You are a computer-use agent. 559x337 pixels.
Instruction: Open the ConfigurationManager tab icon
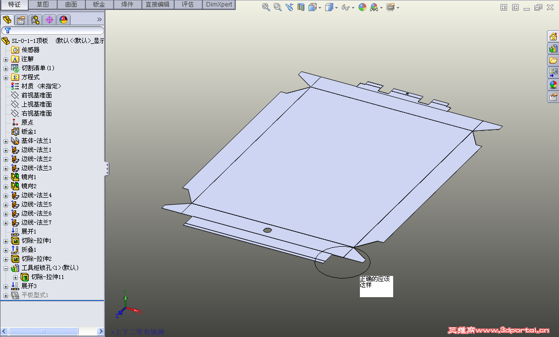(x=35, y=20)
